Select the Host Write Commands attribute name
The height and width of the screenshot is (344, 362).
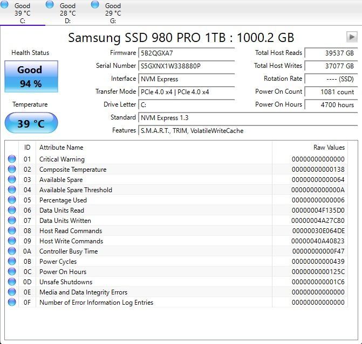coord(71,241)
